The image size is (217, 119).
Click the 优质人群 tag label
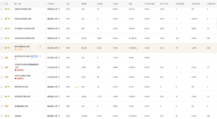point(34,56)
